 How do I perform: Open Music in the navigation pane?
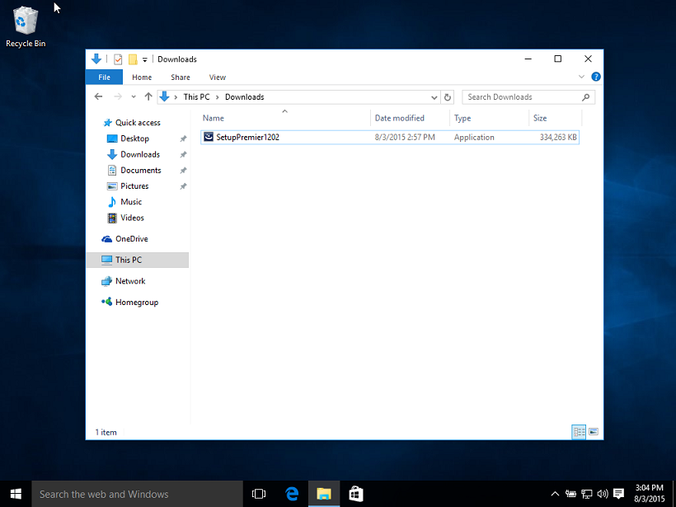pos(131,202)
